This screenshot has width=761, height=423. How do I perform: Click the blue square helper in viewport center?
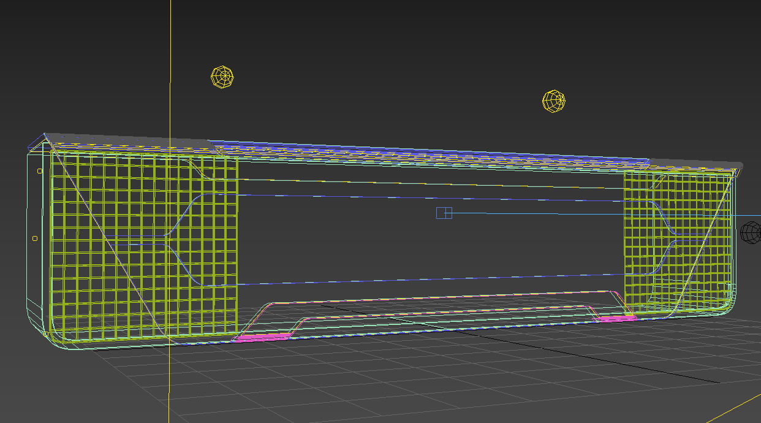click(x=444, y=213)
